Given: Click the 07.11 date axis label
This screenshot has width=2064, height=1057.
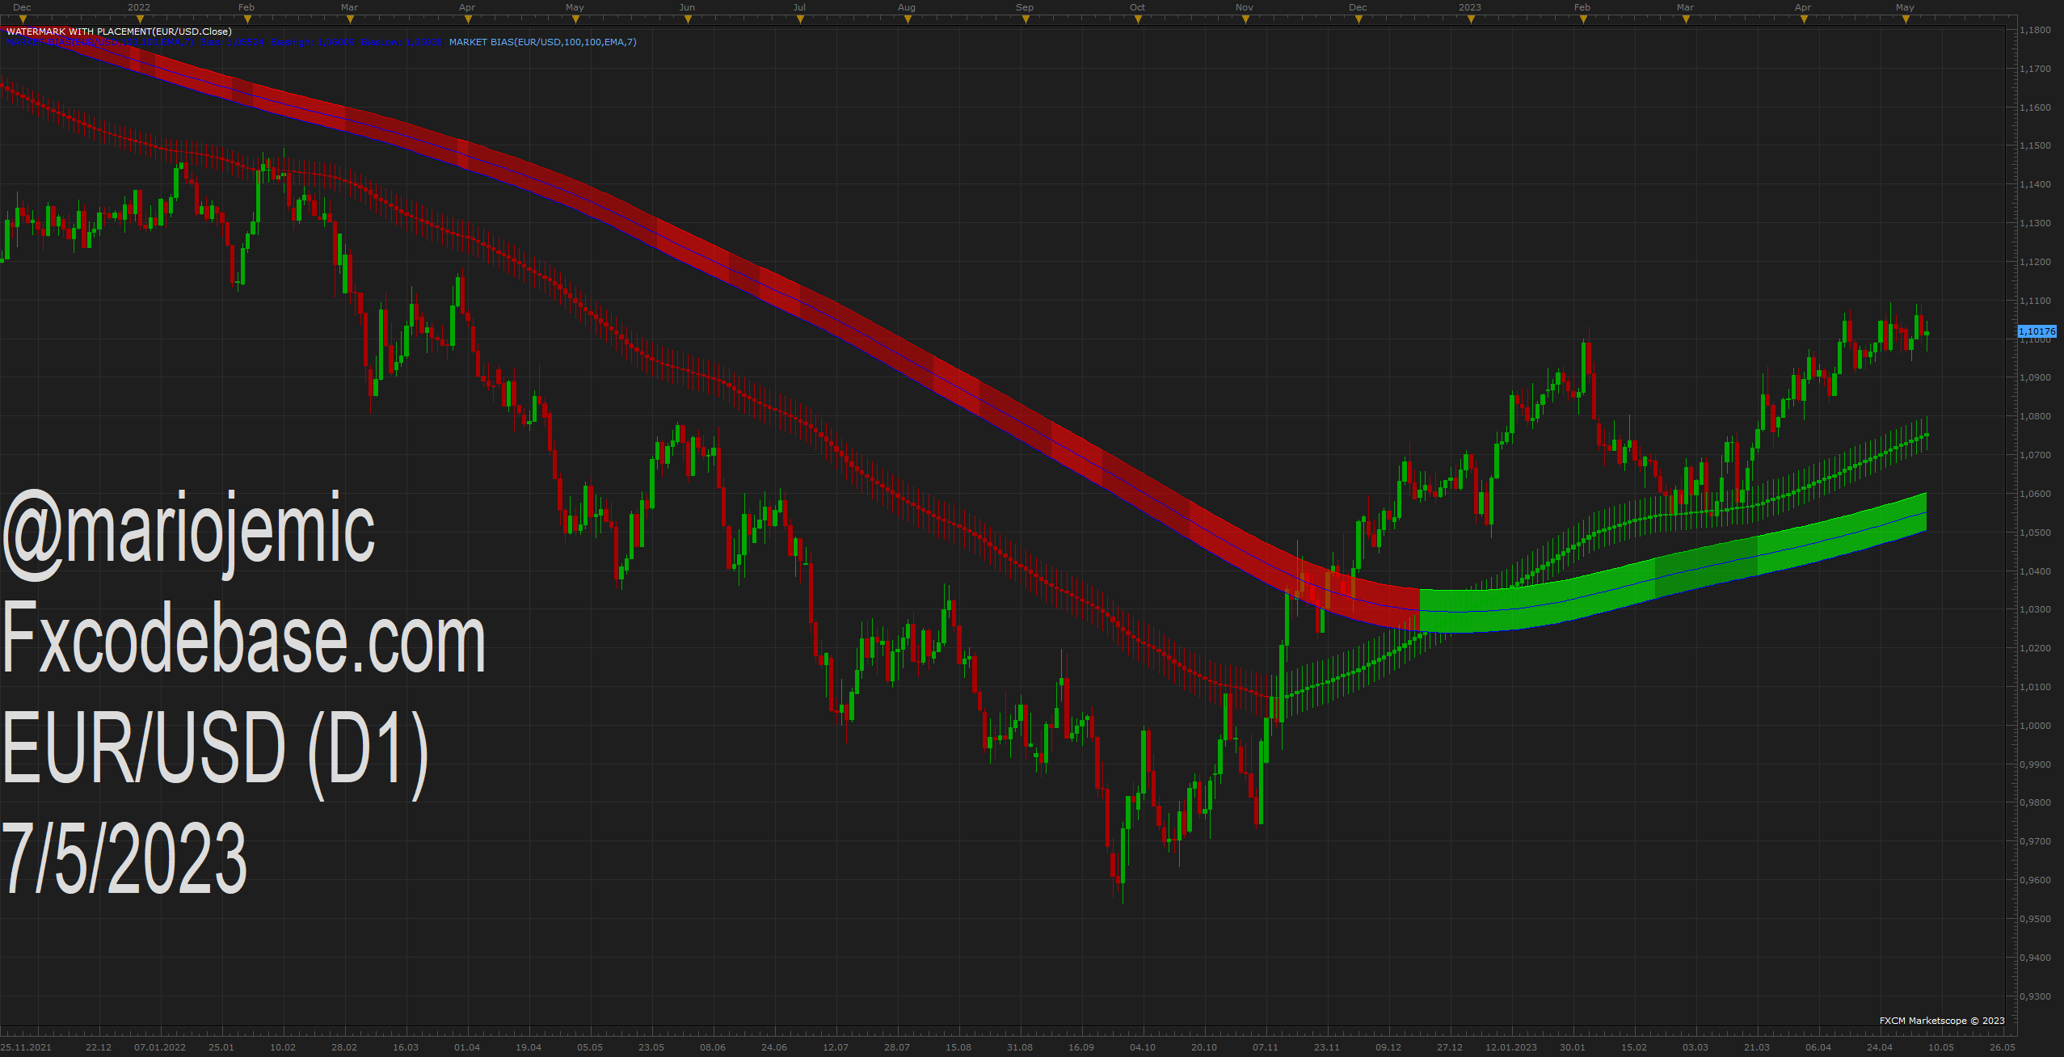Looking at the screenshot, I should 1266,1047.
